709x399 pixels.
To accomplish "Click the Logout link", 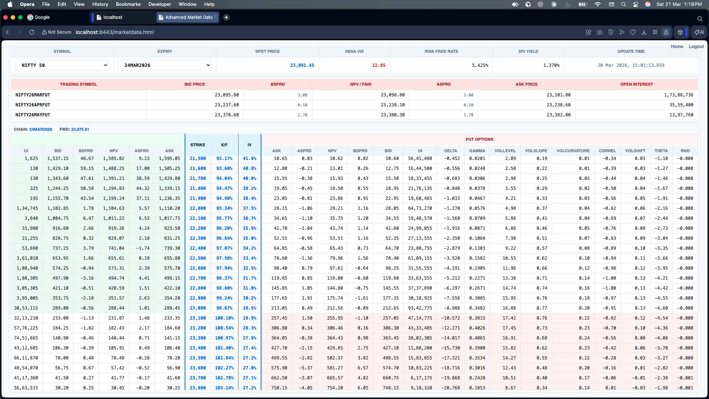I will tap(696, 46).
